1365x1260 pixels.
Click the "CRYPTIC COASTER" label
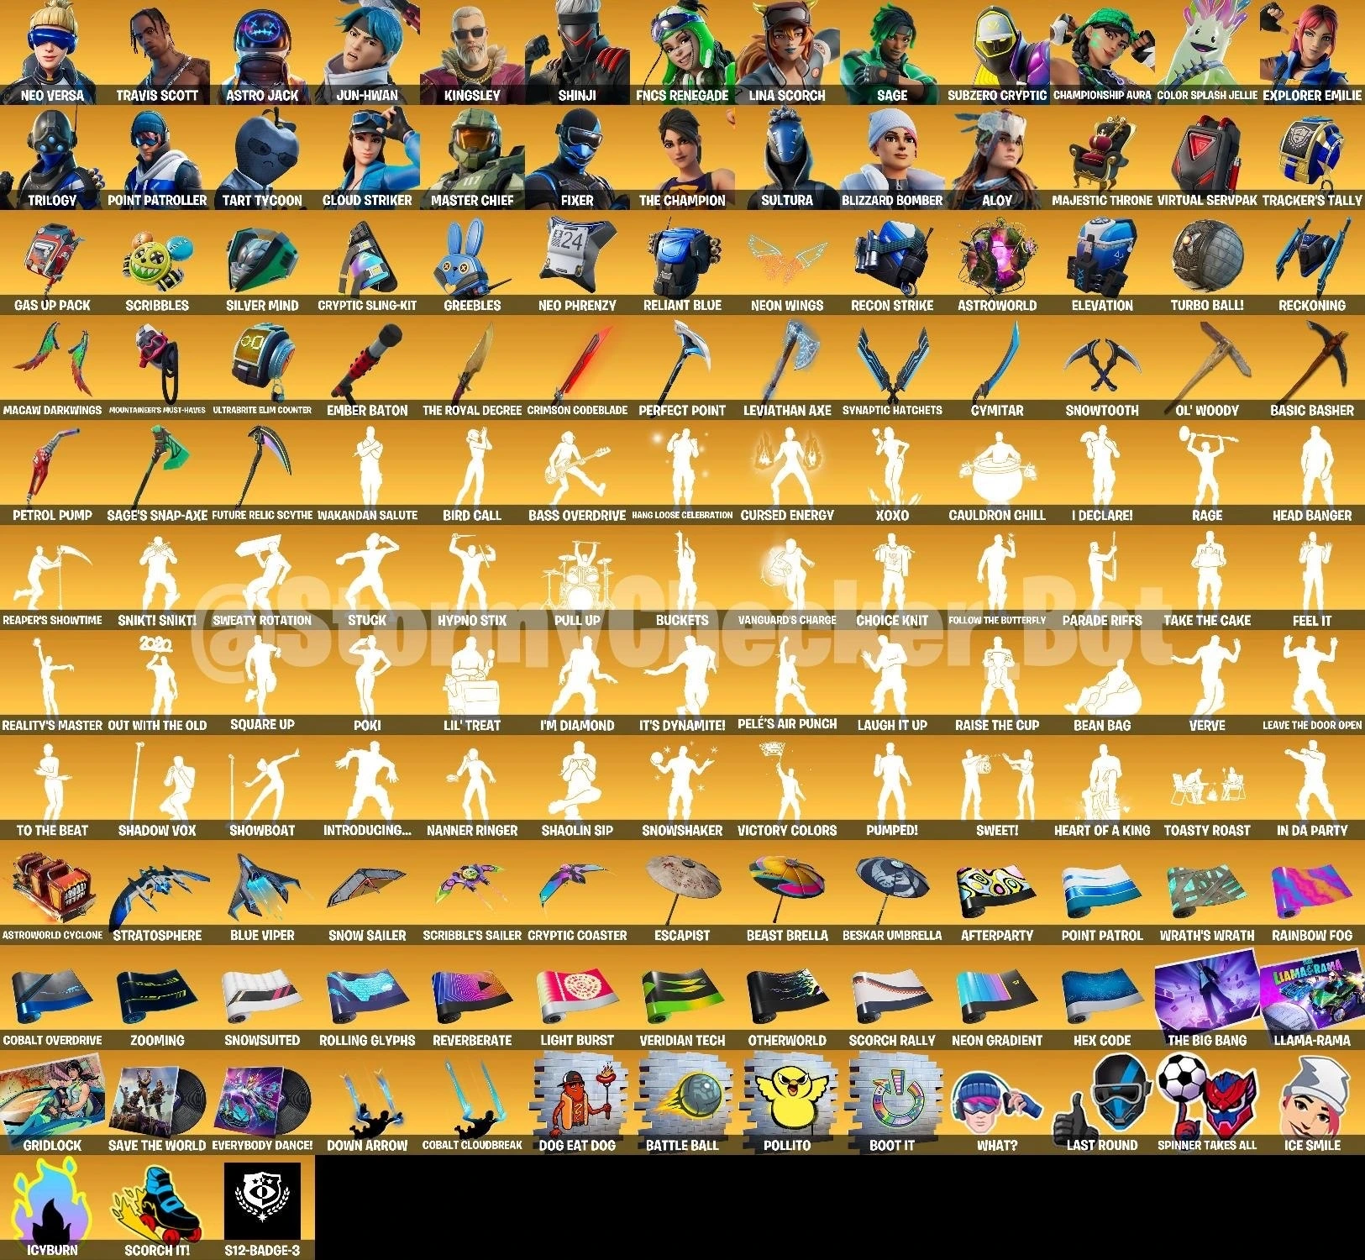point(577,936)
